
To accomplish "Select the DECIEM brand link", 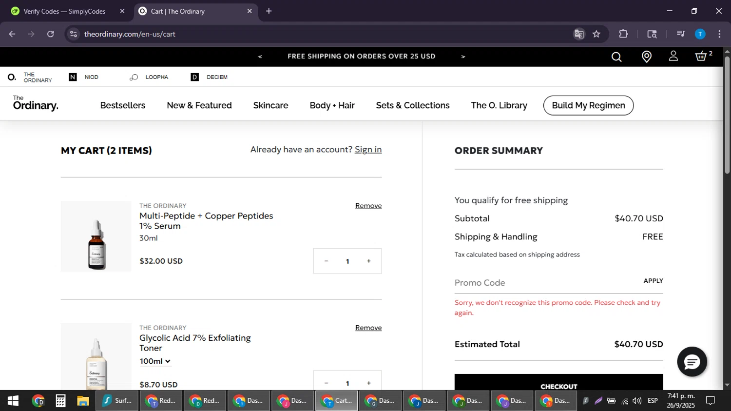I will [210, 77].
